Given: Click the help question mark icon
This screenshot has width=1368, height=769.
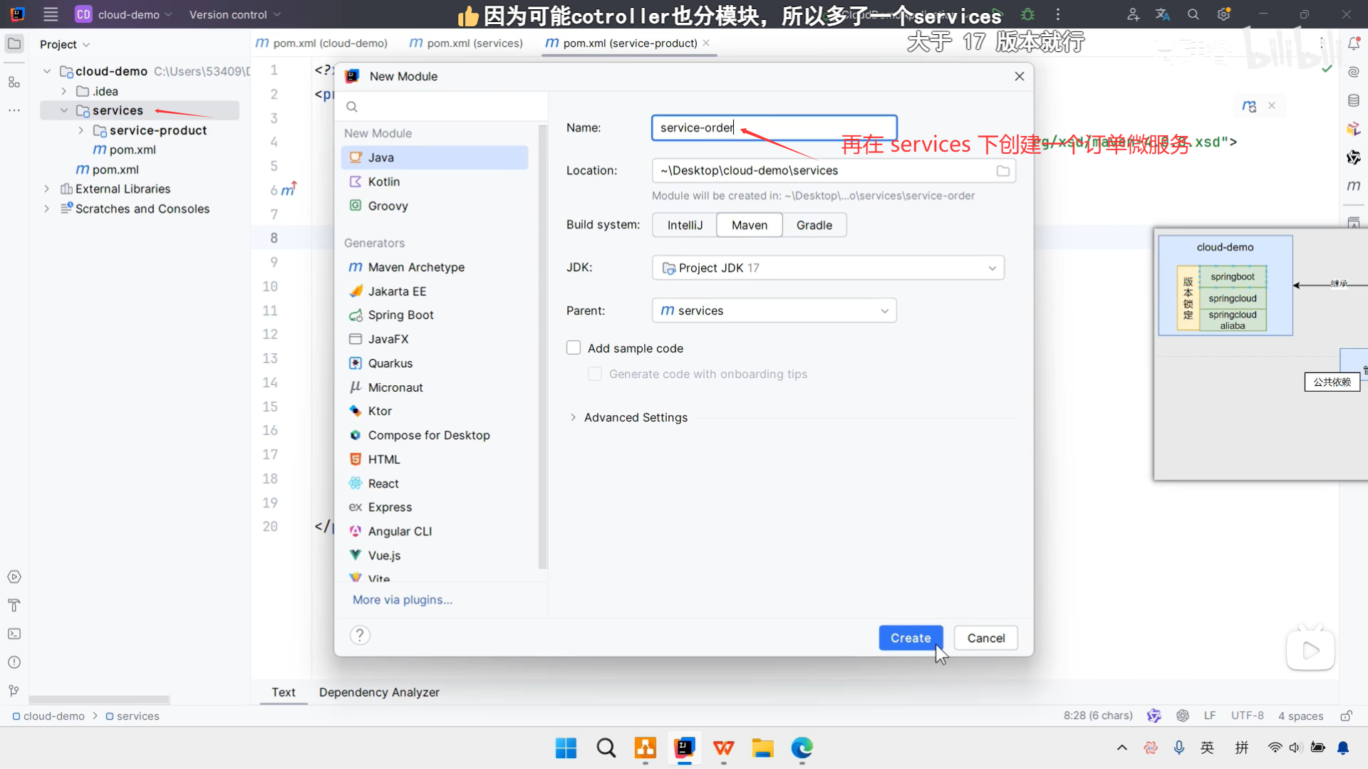Looking at the screenshot, I should click(x=360, y=635).
